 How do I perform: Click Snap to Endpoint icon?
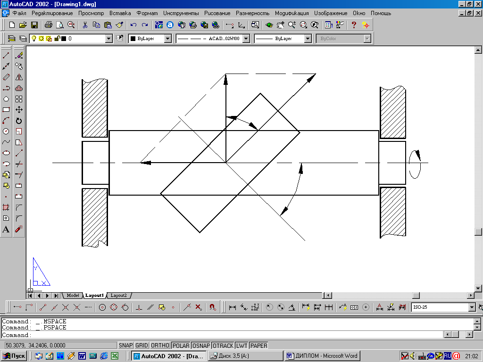(43, 307)
